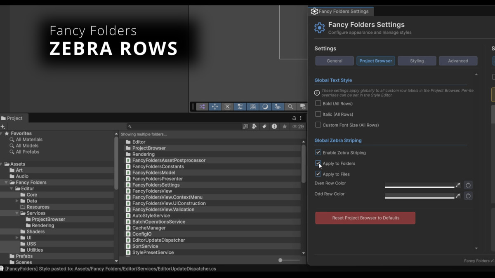495x278 pixels.
Task: Toggle the grid snapping icon in the scene toolbar
Action: [x=252, y=107]
